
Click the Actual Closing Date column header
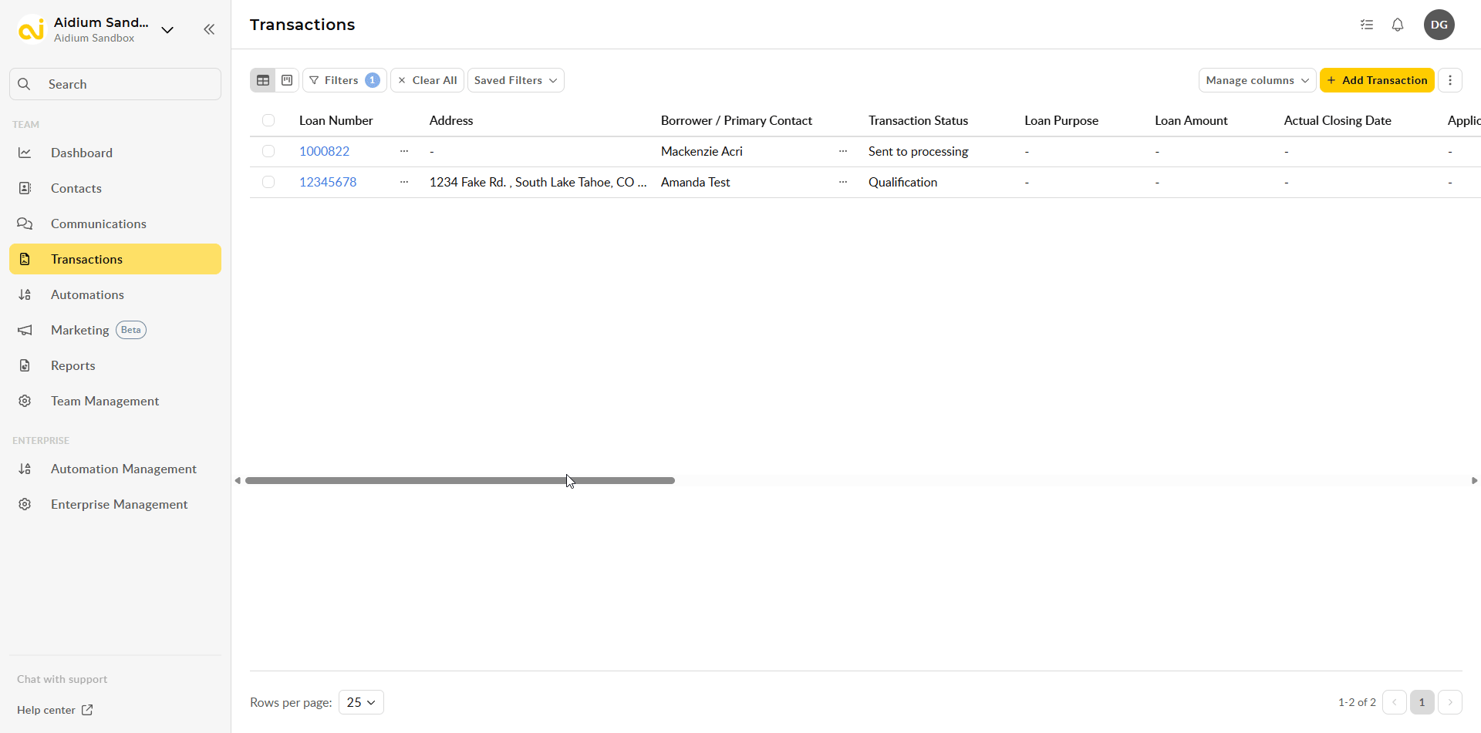pyautogui.click(x=1338, y=120)
